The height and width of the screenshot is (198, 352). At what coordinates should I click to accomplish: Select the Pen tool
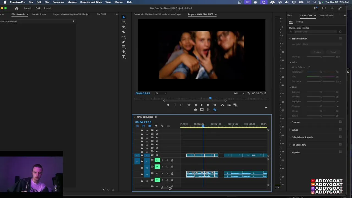click(123, 42)
